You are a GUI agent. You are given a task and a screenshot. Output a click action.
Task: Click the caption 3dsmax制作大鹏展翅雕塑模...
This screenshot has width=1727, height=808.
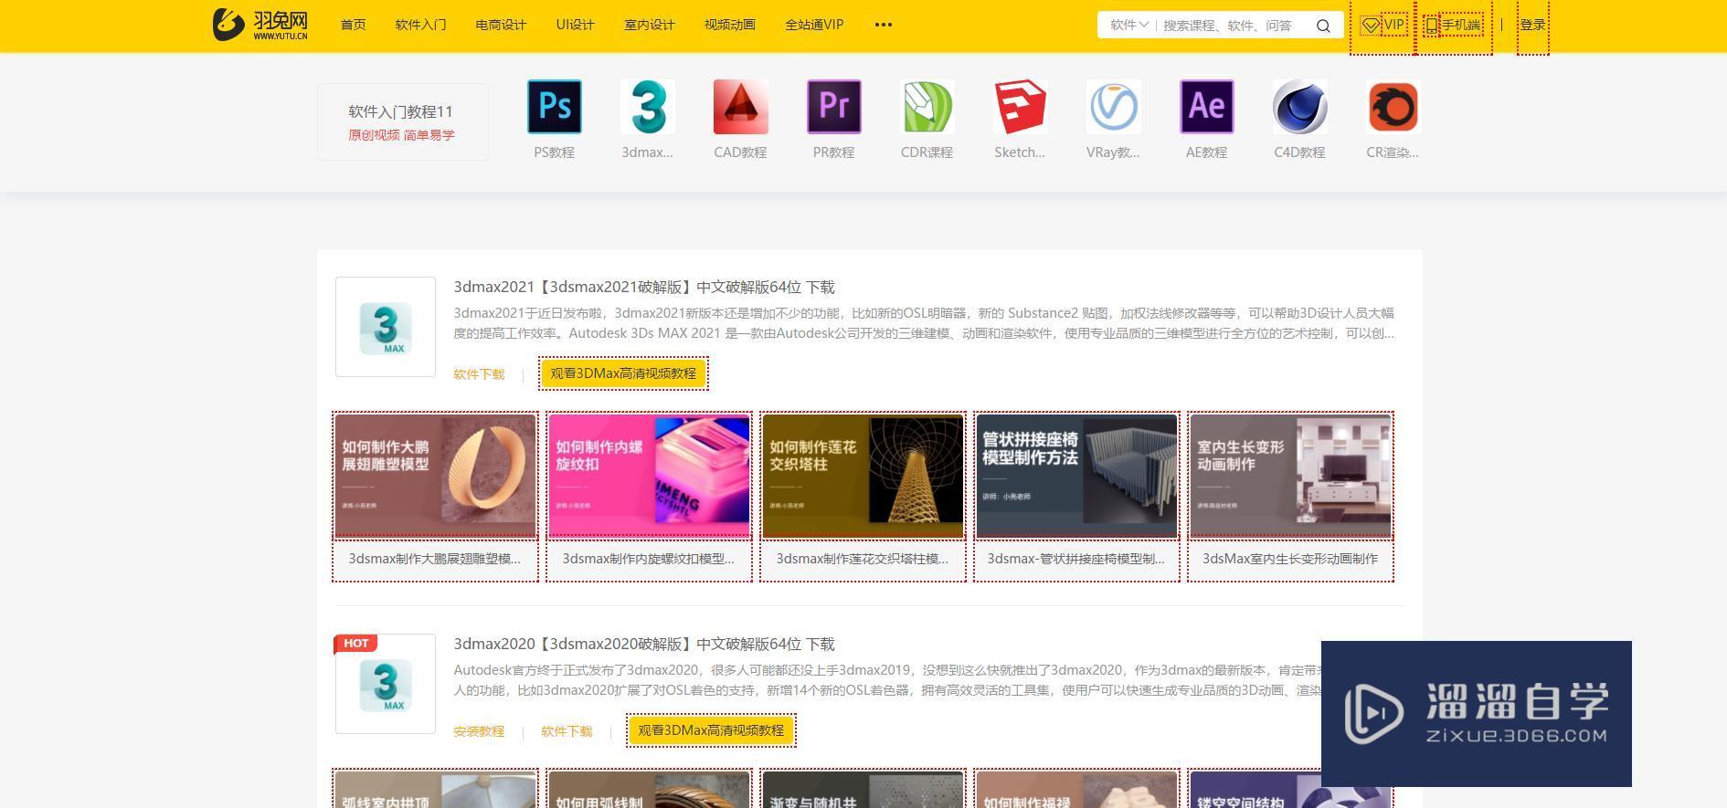tap(435, 559)
